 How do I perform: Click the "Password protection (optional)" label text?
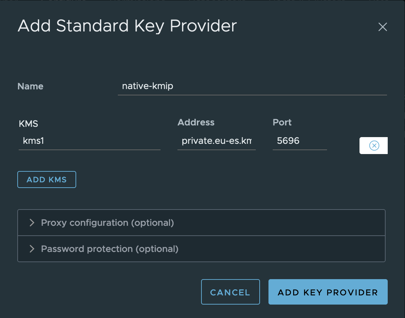pyautogui.click(x=110, y=249)
